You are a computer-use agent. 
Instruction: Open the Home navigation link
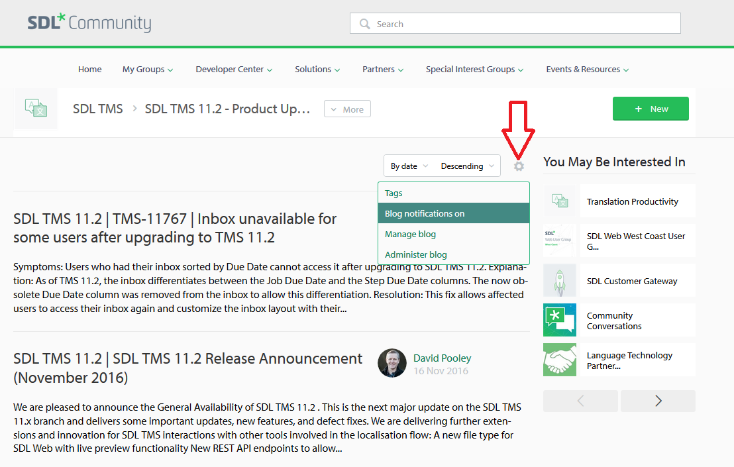coord(90,70)
